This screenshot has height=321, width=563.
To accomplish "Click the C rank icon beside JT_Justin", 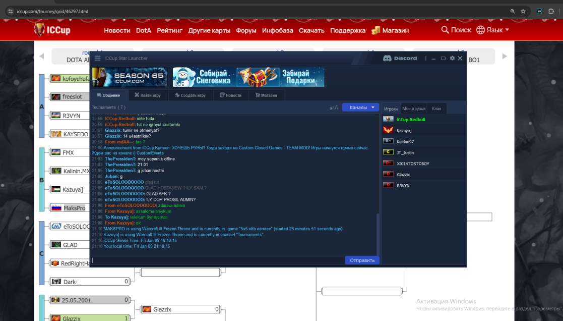I will click(388, 152).
